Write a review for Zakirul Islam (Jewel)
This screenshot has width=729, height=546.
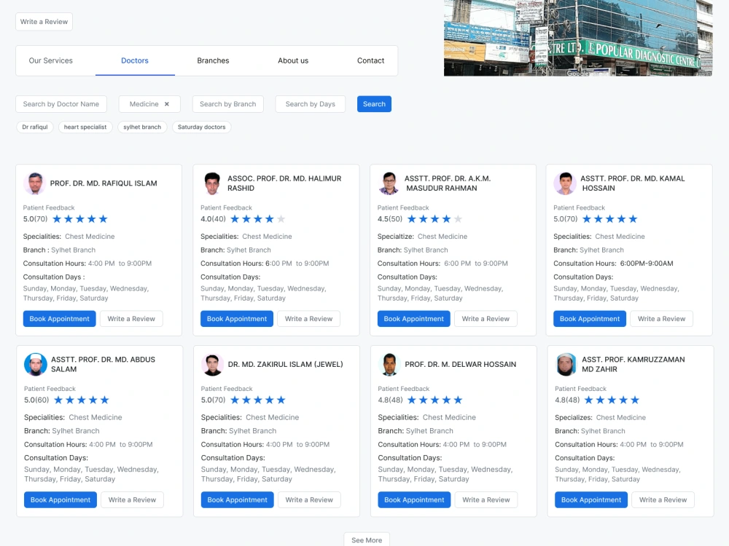tap(309, 499)
